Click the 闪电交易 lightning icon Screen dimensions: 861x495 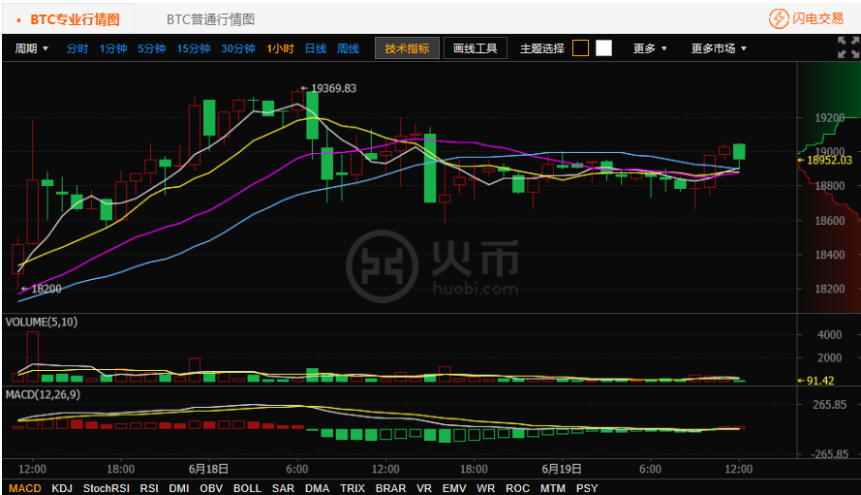779,18
